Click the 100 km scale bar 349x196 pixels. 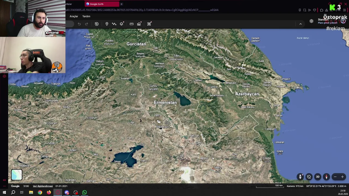[x=270, y=186]
